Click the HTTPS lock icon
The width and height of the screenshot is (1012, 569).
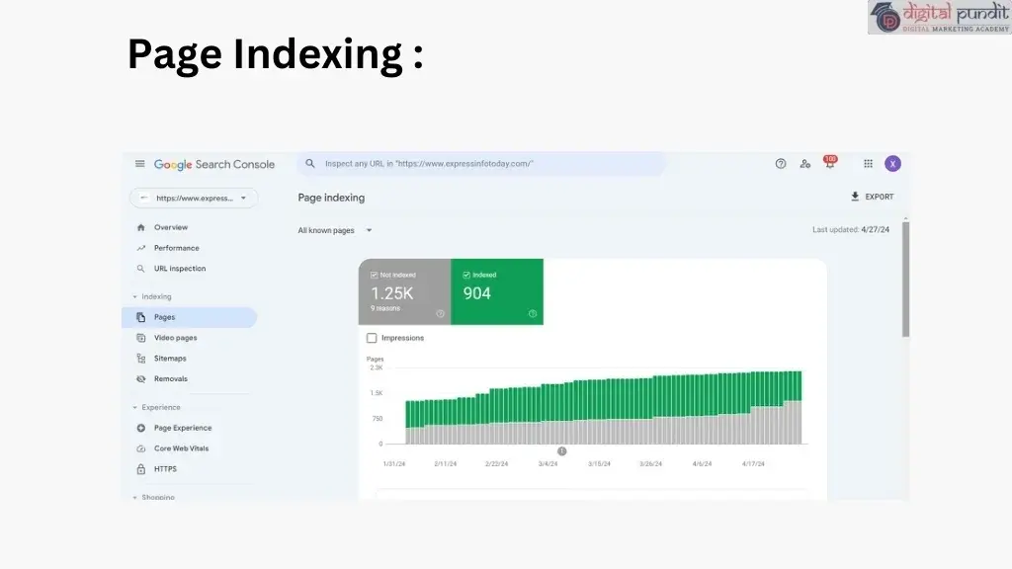140,469
